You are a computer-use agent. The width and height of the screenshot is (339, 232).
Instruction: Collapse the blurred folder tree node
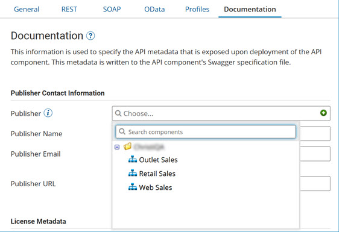117,147
